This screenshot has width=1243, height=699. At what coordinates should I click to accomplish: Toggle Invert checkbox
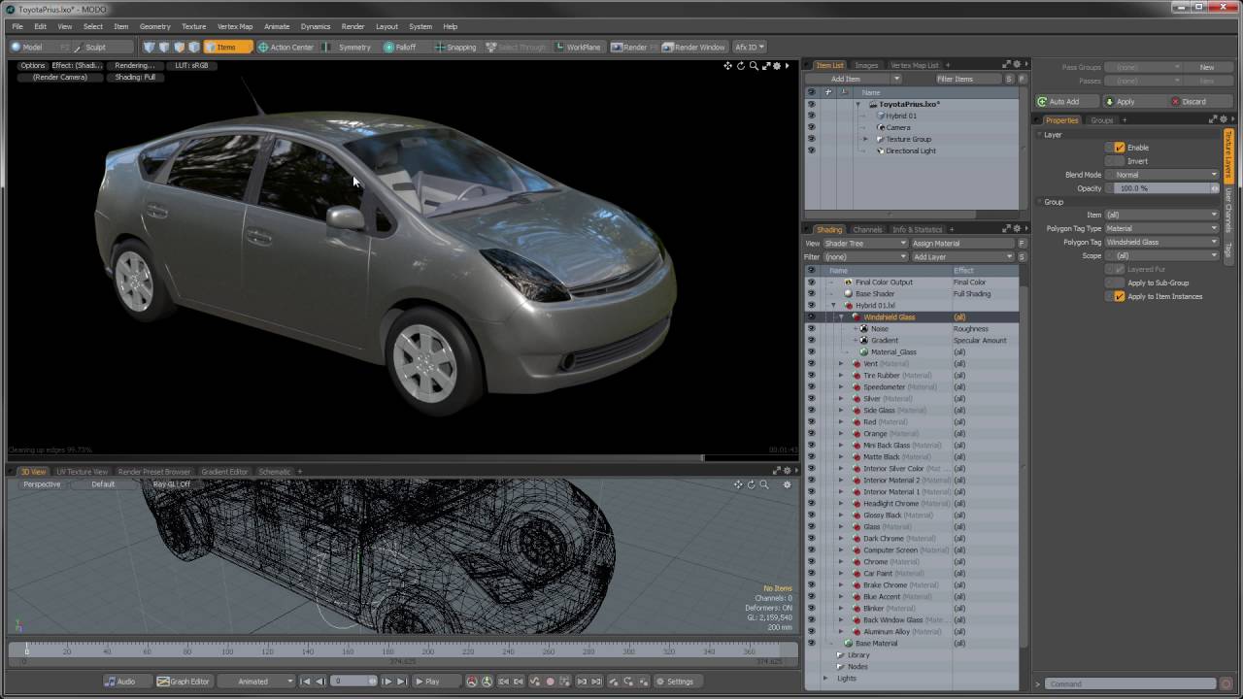coord(1120,161)
